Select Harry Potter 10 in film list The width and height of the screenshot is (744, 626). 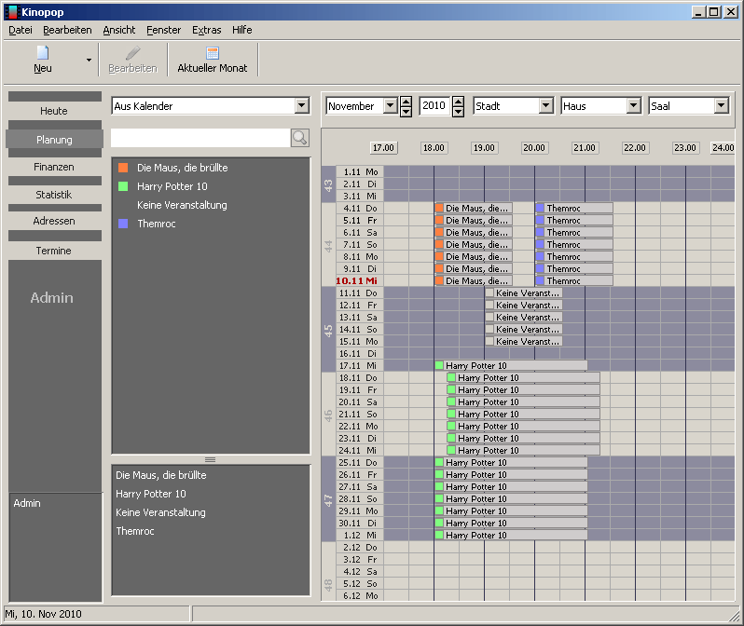pyautogui.click(x=172, y=186)
